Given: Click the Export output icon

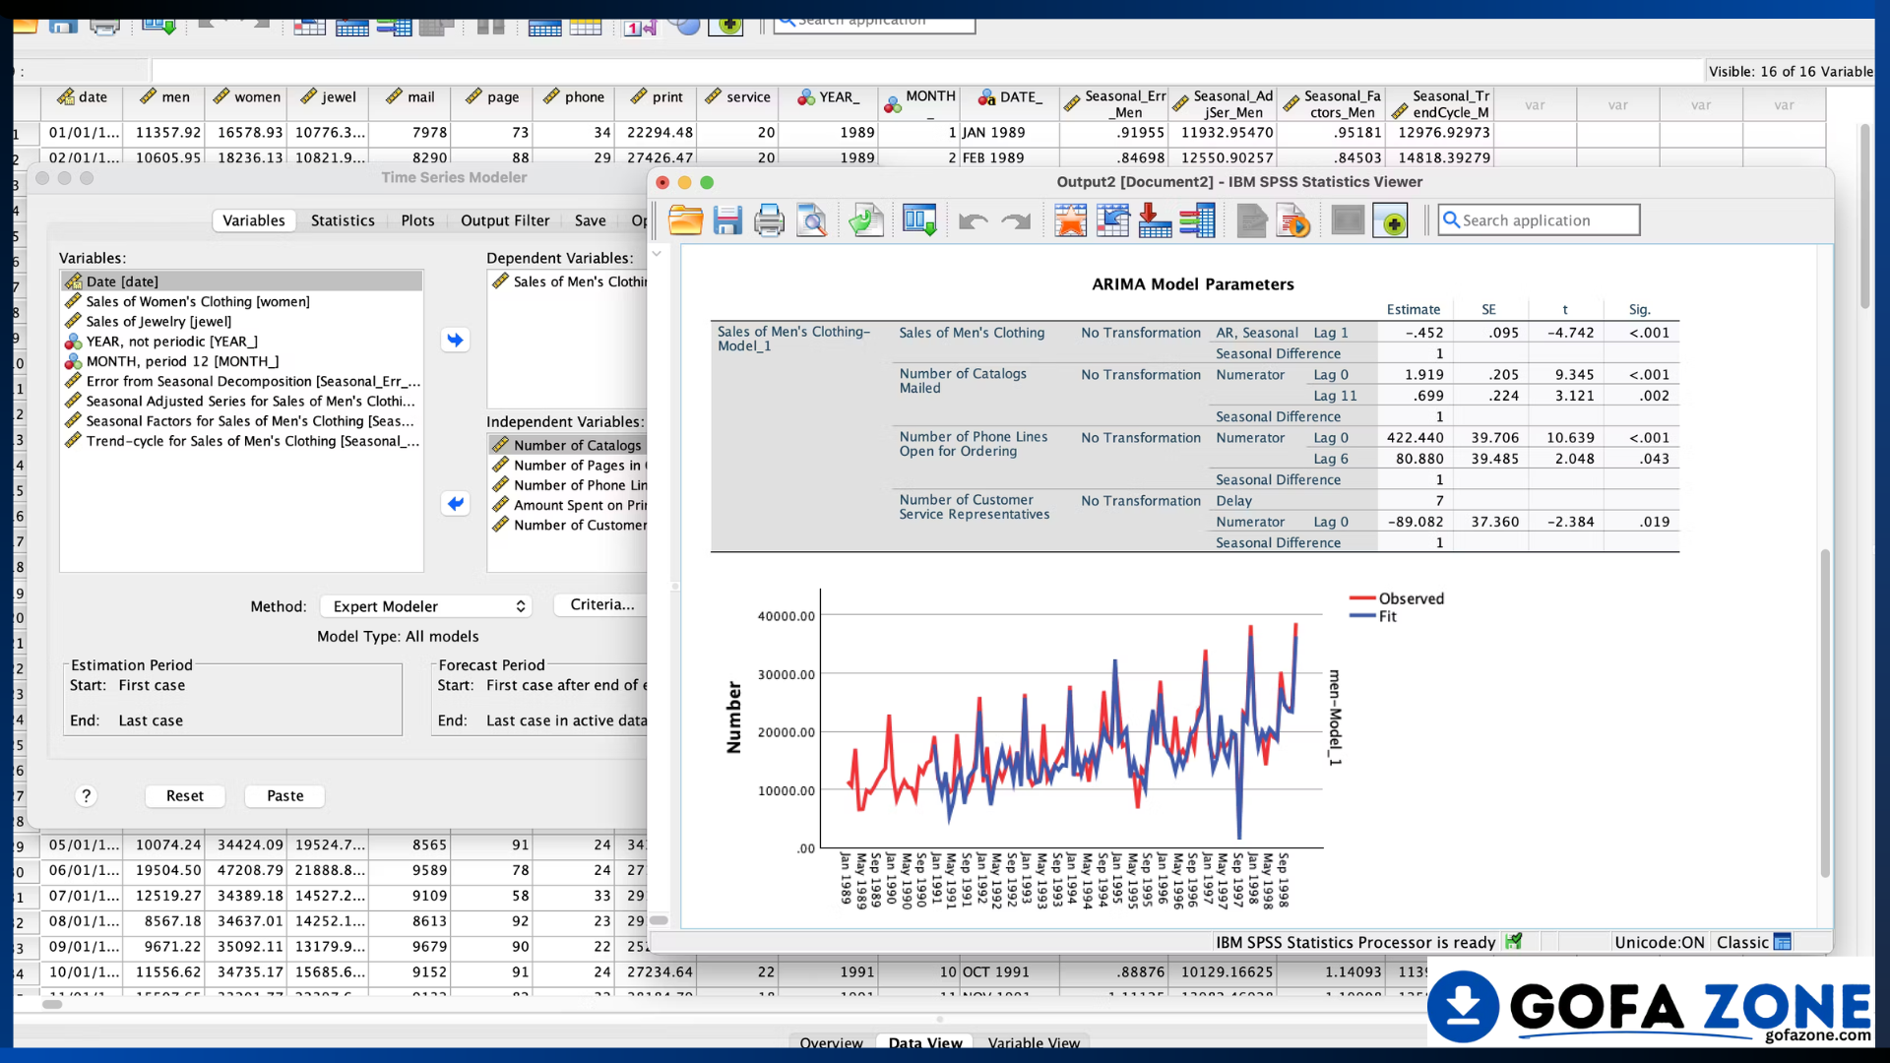Looking at the screenshot, I should [x=866, y=220].
